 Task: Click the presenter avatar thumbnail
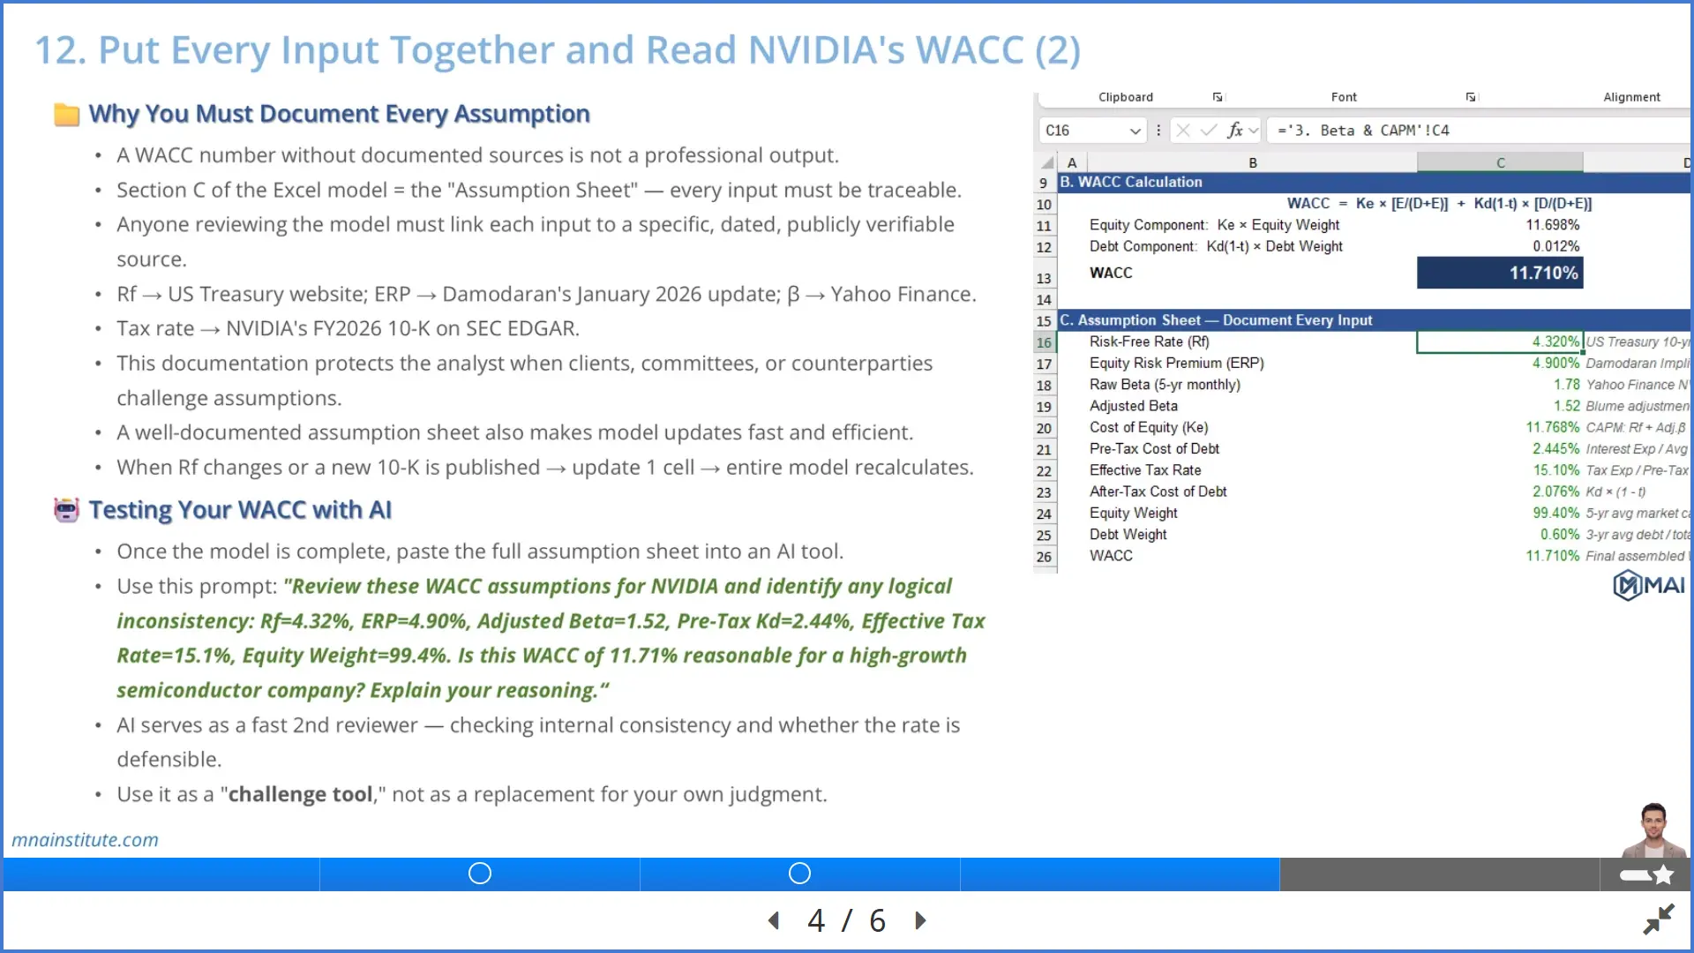coord(1653,830)
